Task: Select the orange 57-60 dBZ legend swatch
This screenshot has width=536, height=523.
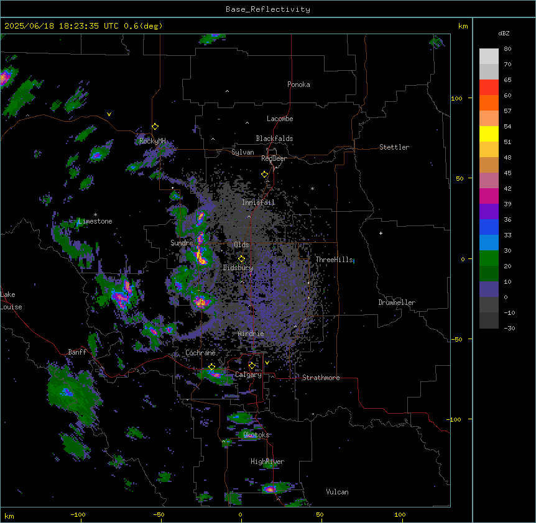Action: coord(489,102)
